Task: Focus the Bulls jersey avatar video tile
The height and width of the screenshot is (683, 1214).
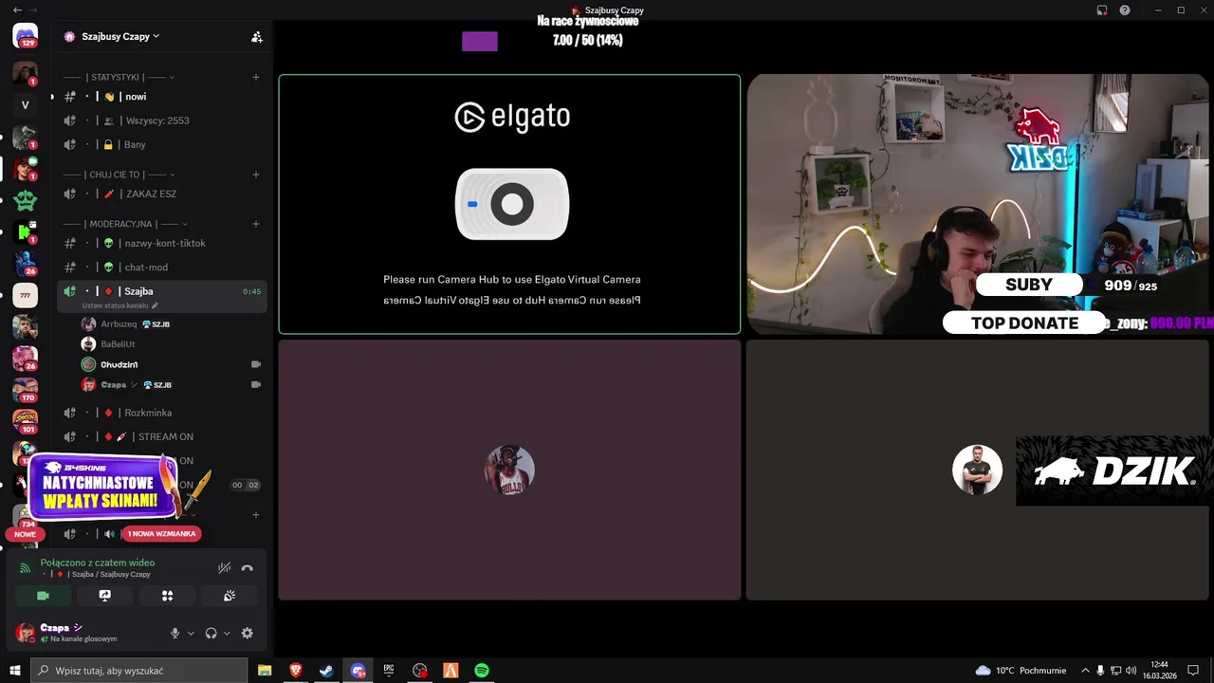Action: [x=509, y=471]
